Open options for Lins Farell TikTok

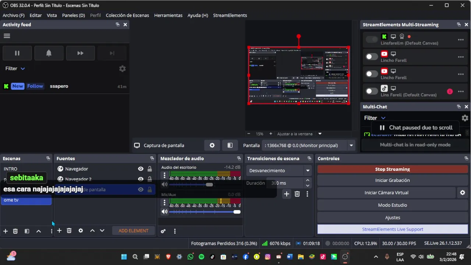tap(461, 92)
